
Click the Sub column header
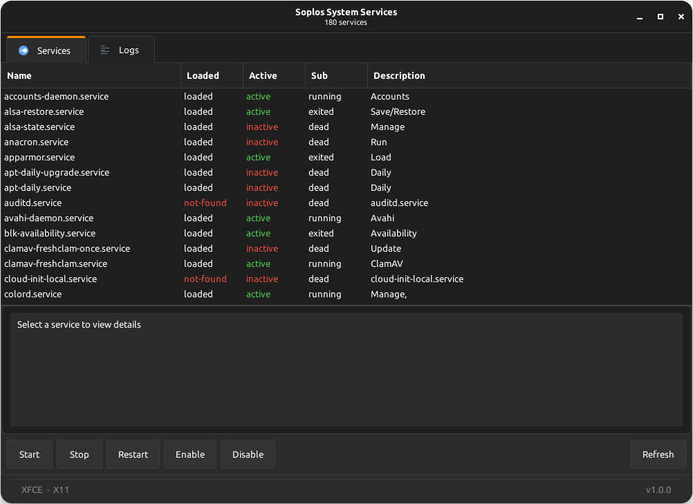pos(336,75)
